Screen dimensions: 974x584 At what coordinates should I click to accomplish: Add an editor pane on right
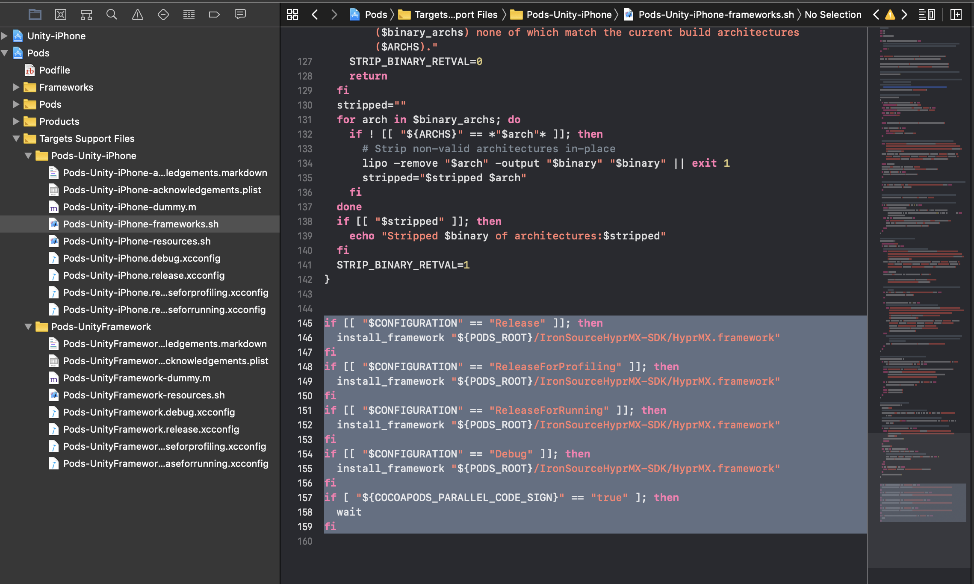956,15
